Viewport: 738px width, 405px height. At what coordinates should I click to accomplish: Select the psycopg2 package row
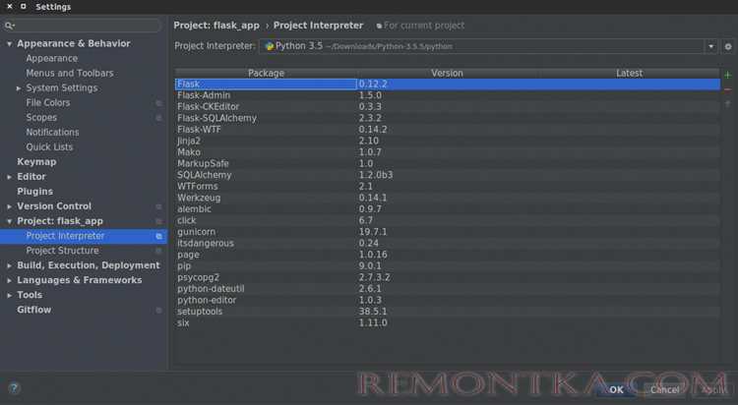[x=448, y=277]
